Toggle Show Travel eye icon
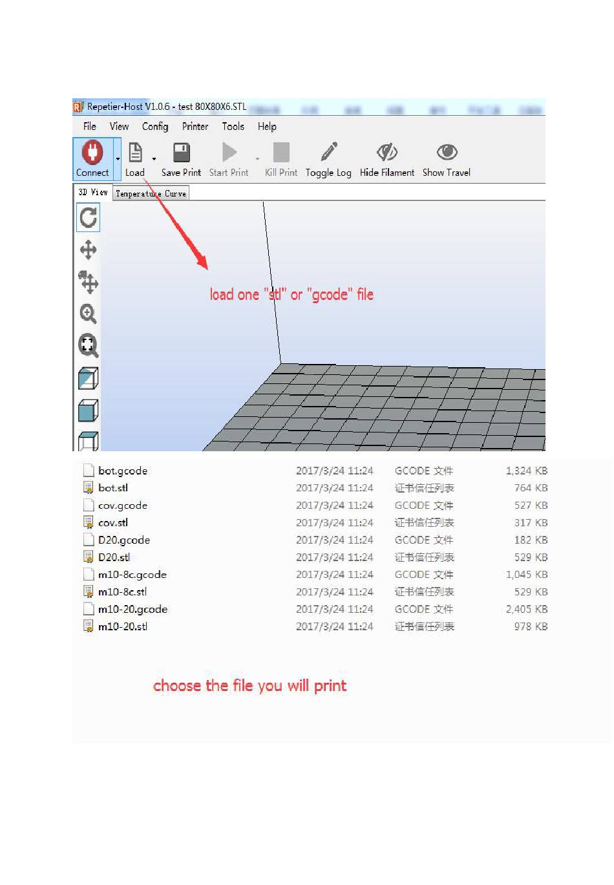Screen dimensions: 614x885 tap(447, 152)
